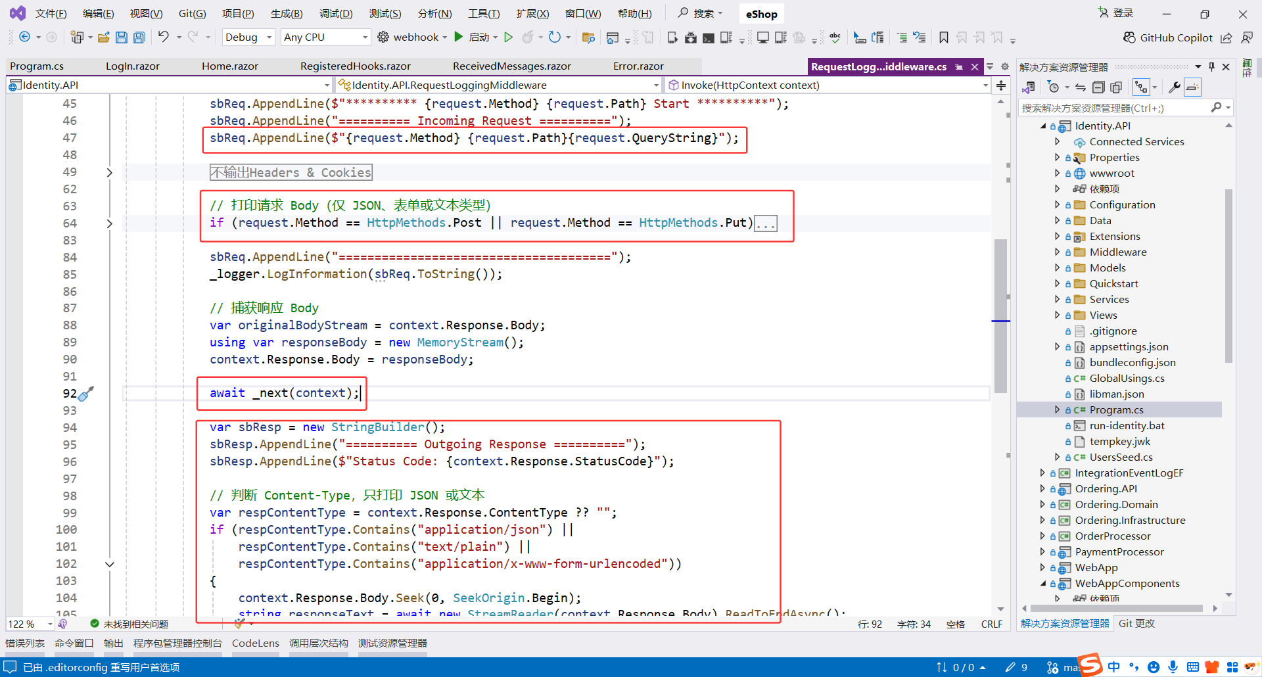This screenshot has width=1262, height=677.
Task: Toggle bookmark on the current line
Action: (943, 37)
